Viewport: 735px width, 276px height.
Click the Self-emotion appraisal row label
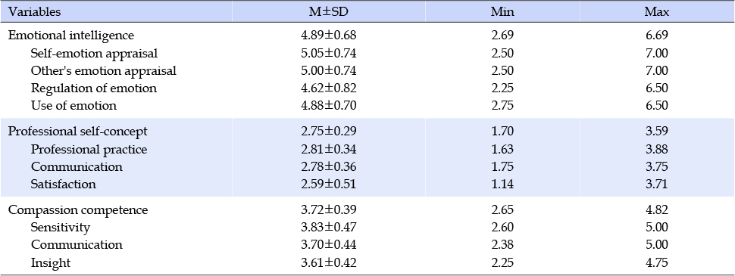(x=94, y=54)
